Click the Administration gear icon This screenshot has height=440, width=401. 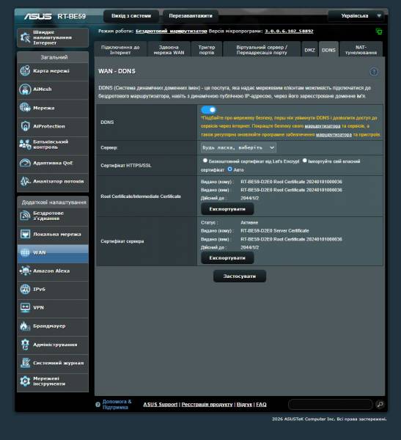[25, 345]
